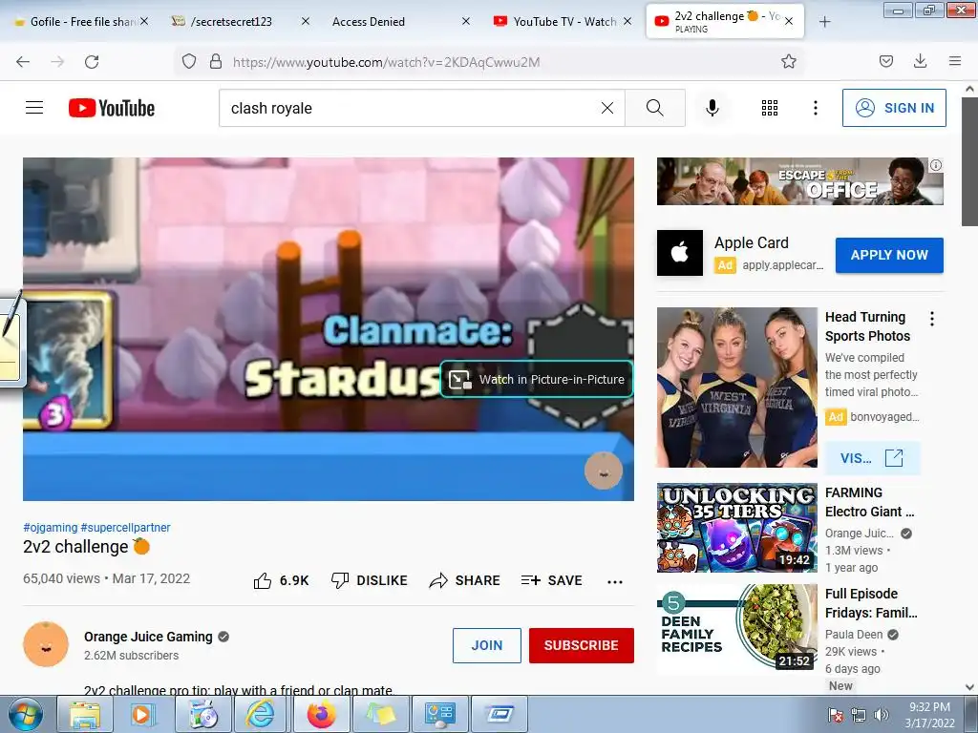
Task: Subscribe to Orange Juice Gaming
Action: 582,645
